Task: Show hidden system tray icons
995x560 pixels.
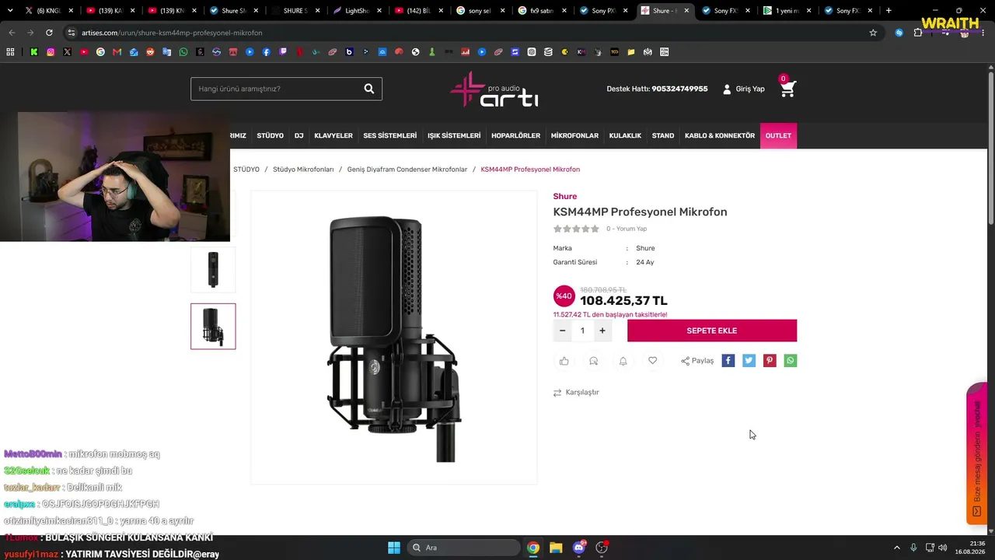Action: [x=896, y=548]
